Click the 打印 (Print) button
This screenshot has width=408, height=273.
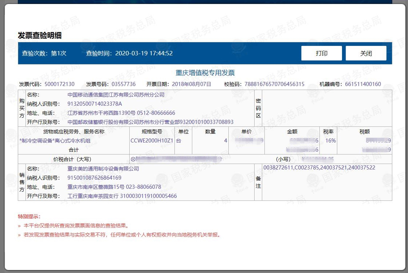[x=321, y=53]
